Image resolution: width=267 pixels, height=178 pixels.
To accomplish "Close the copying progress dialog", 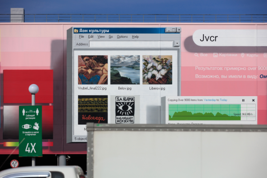I will [253, 100].
